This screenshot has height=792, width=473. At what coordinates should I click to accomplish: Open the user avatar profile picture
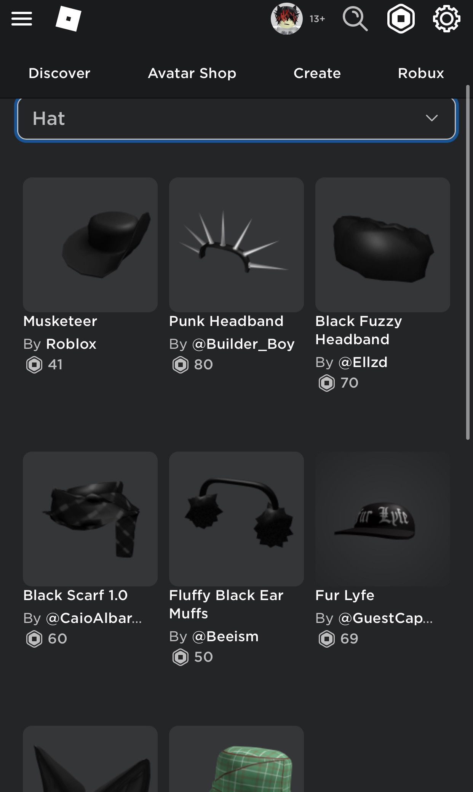pos(287,19)
